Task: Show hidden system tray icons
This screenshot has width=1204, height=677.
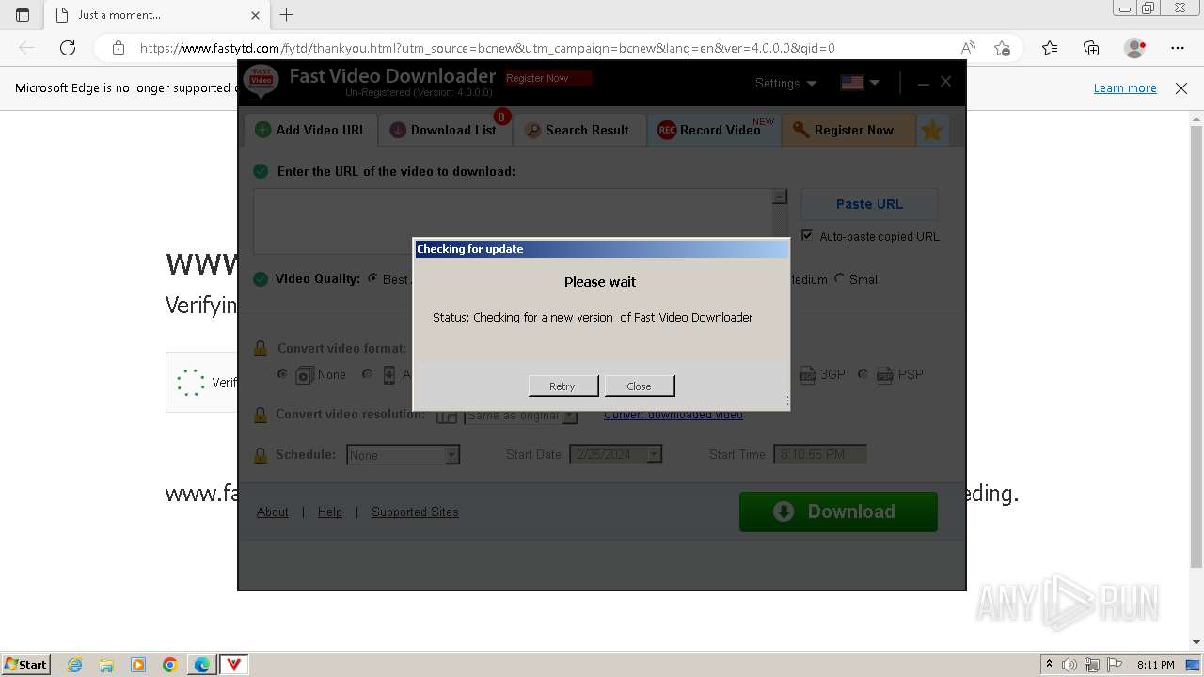Action: [x=1049, y=665]
